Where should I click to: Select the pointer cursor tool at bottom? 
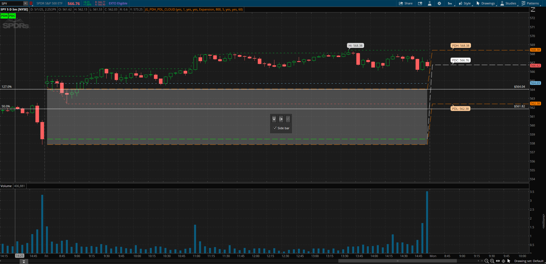[509, 261]
